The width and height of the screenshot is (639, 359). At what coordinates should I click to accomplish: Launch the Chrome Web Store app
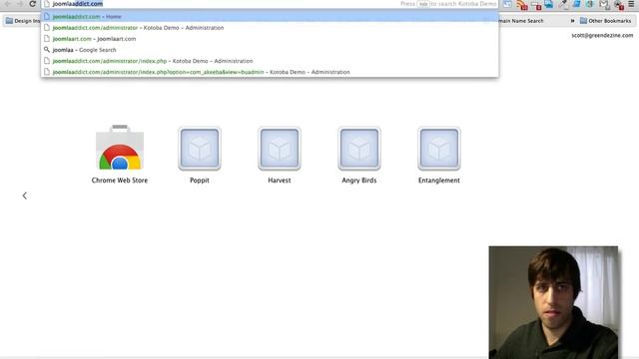tap(120, 155)
